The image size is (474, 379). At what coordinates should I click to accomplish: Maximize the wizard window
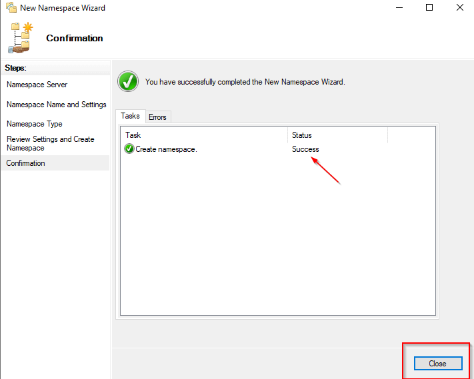pos(429,8)
